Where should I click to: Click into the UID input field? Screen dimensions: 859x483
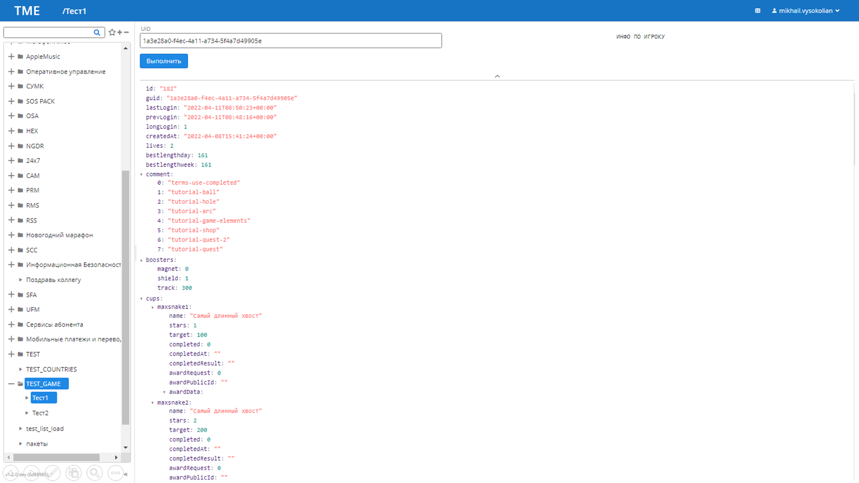(291, 41)
